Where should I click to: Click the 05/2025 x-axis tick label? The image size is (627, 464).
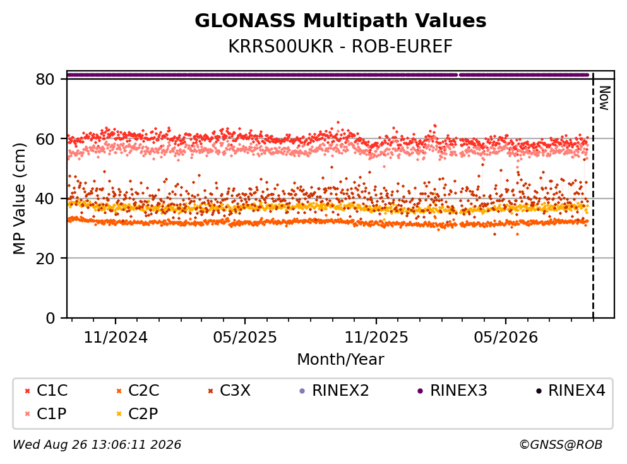click(245, 338)
